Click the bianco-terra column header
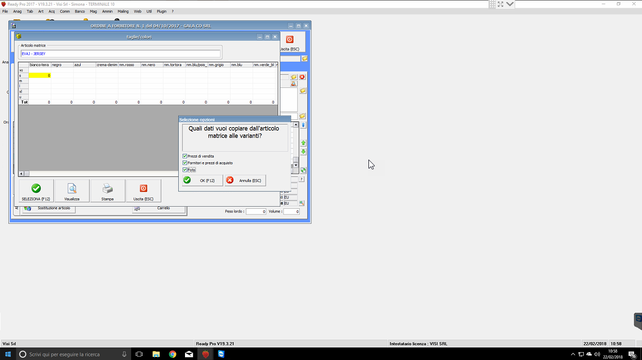This screenshot has width=642, height=360. (x=40, y=65)
